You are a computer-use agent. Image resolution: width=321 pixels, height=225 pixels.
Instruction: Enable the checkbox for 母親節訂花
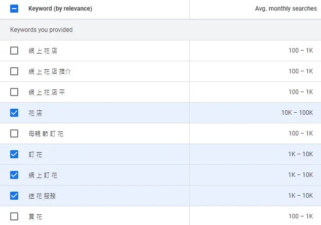[14, 133]
